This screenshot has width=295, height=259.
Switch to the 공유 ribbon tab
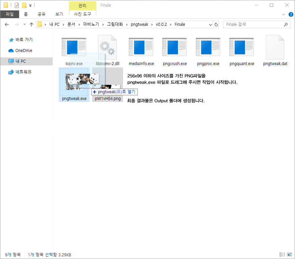42,14
